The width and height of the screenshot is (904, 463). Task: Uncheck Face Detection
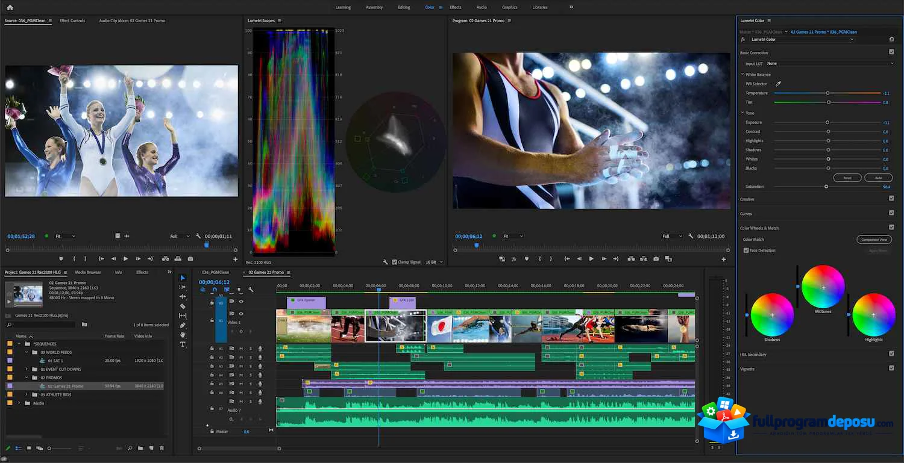pyautogui.click(x=746, y=250)
